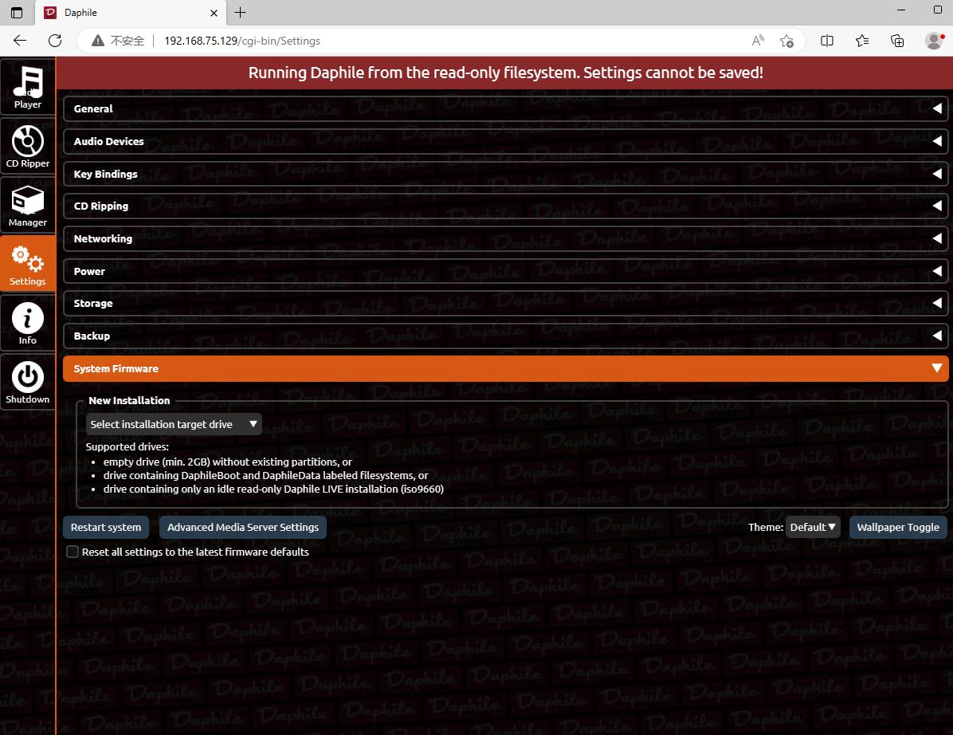Check Reset all settings to firmware defaults
The image size is (953, 735).
pyautogui.click(x=73, y=552)
